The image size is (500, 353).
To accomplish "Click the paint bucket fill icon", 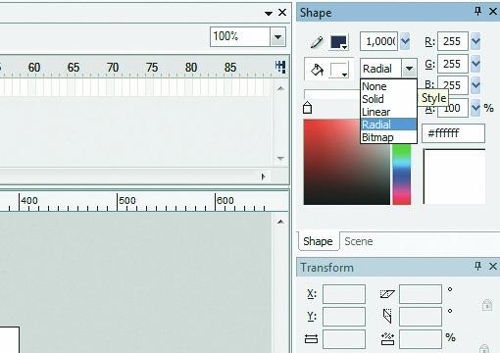I will [x=317, y=70].
